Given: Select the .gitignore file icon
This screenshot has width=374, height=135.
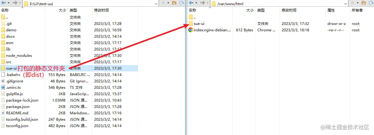Looking at the screenshot, I should tap(3, 81).
